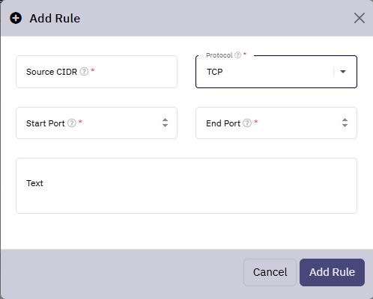Show help for the Start Port field

[72, 123]
